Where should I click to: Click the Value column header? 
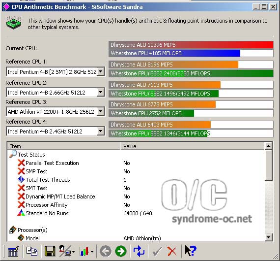(x=192, y=146)
